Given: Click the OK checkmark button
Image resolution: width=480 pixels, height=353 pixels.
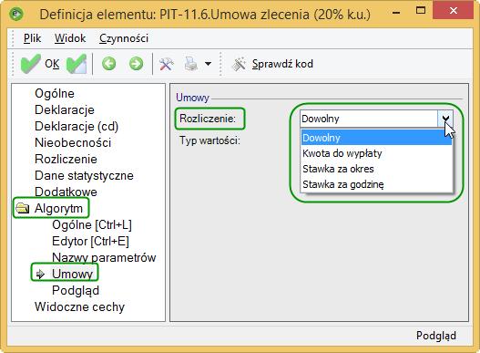Looking at the screenshot, I should pyautogui.click(x=40, y=64).
